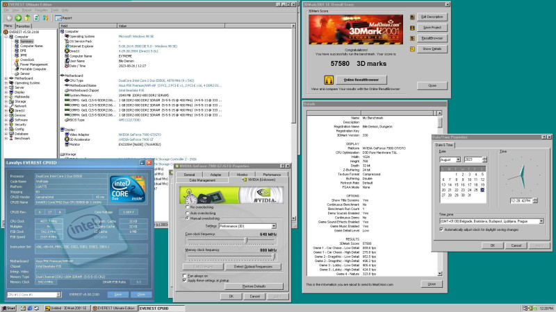Click the Edit Description button
The height and width of the screenshot is (312, 556).
point(432,17)
